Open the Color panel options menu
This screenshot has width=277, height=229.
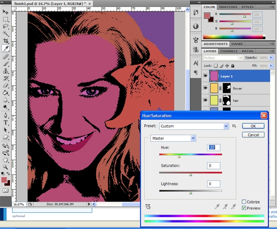272,7
